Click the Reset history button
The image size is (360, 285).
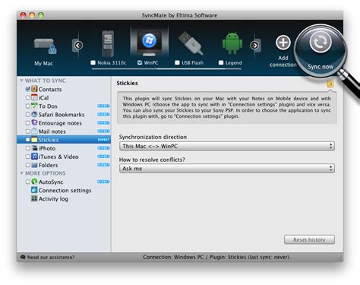309,239
